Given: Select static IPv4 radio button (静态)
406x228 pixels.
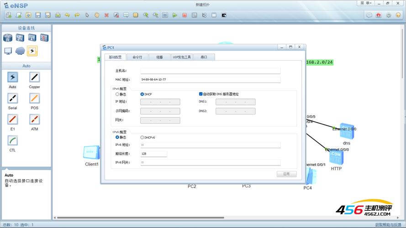Looking at the screenshot, I should click(117, 94).
